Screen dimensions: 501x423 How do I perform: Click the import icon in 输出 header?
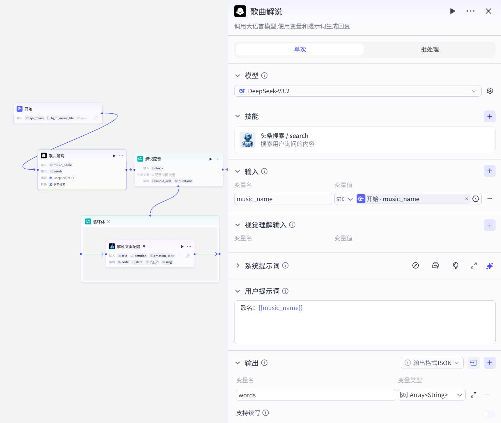coord(473,363)
